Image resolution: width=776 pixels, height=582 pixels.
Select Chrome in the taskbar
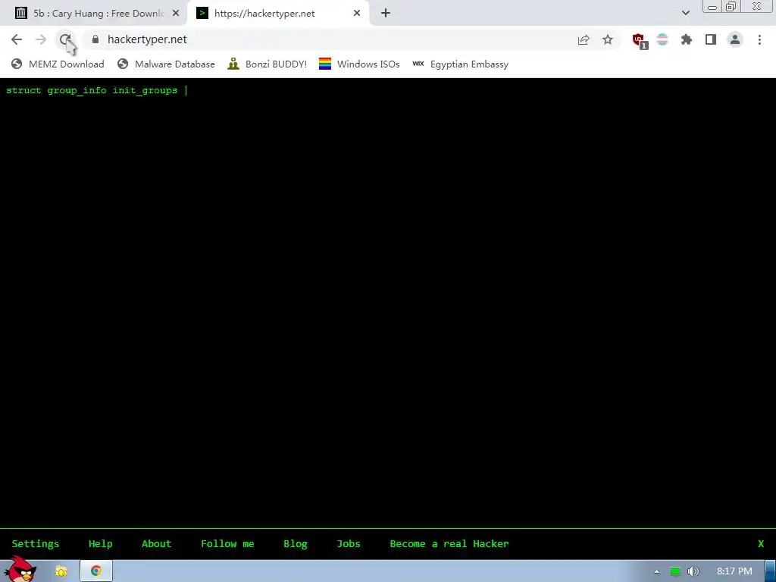tap(96, 571)
